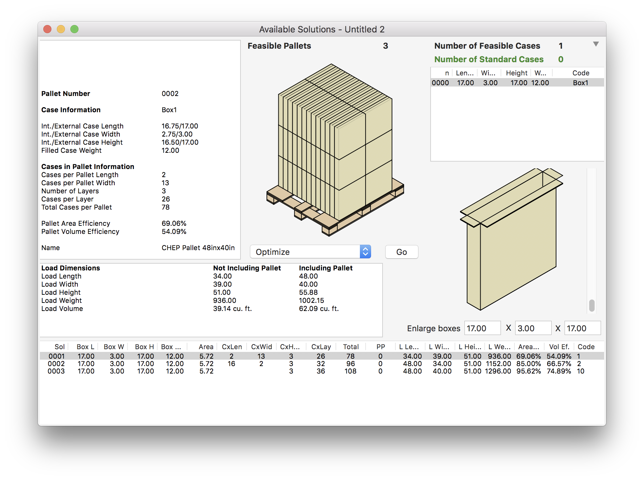Click the Height column header in cases table
Viewport: 644px width, 480px height.
click(x=516, y=73)
